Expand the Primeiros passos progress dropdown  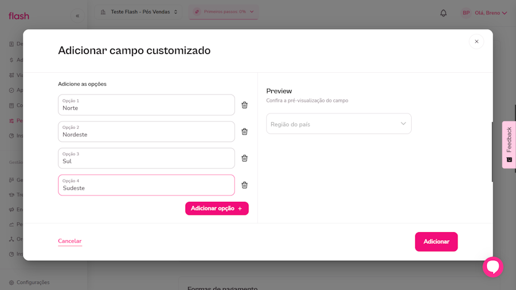(x=224, y=12)
